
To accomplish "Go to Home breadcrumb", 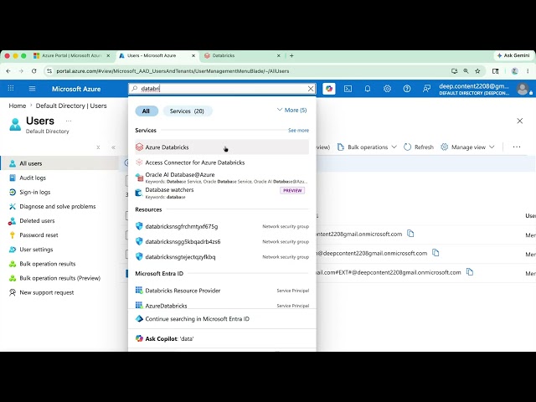I will [x=18, y=106].
